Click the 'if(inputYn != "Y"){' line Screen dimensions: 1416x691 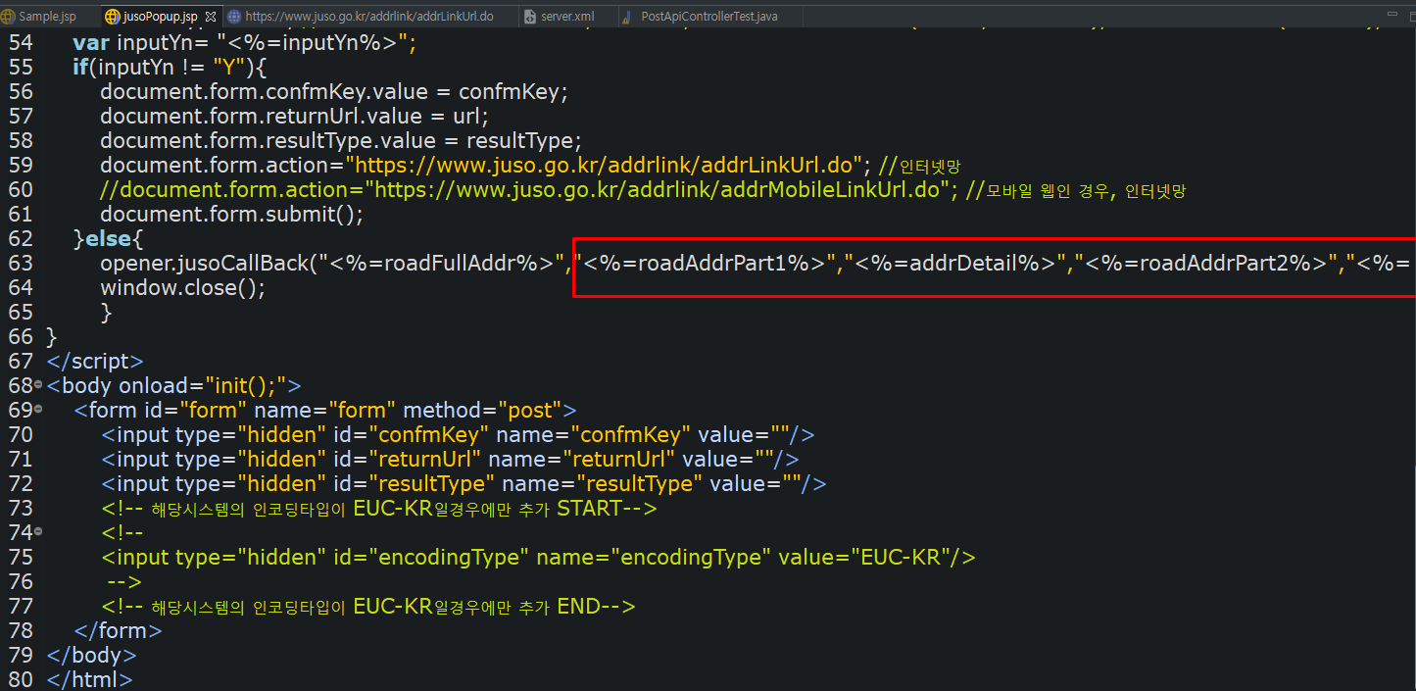point(170,67)
